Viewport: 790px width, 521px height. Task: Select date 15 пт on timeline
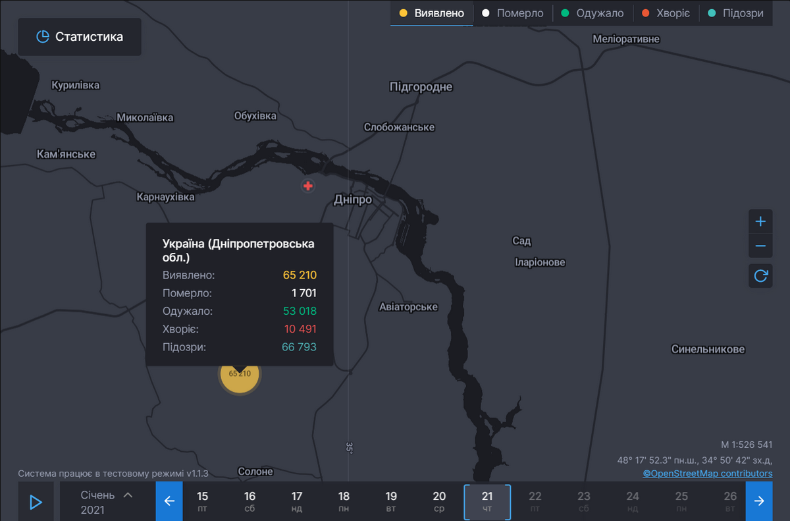202,501
